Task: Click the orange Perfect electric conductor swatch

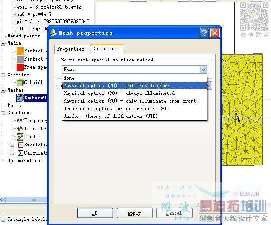Action: (x=20, y=51)
